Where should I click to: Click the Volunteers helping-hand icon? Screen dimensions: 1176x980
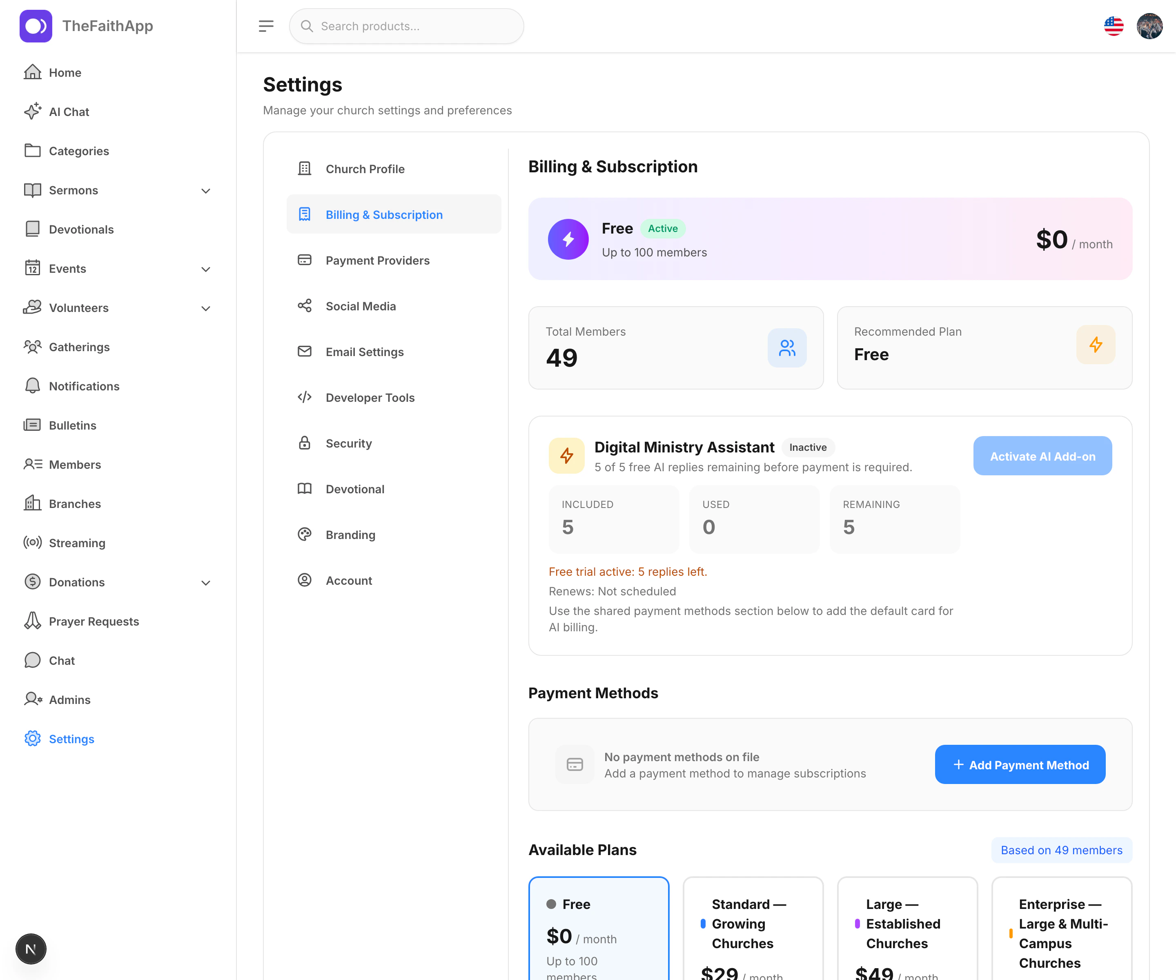[33, 307]
